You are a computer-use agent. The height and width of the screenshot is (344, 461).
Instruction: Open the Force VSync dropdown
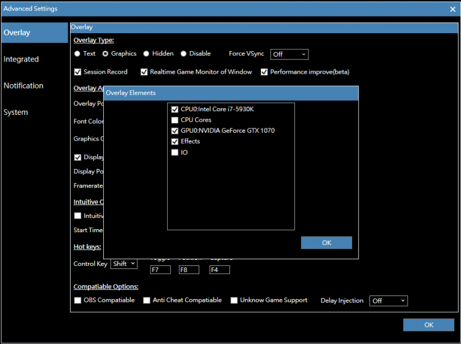(290, 54)
